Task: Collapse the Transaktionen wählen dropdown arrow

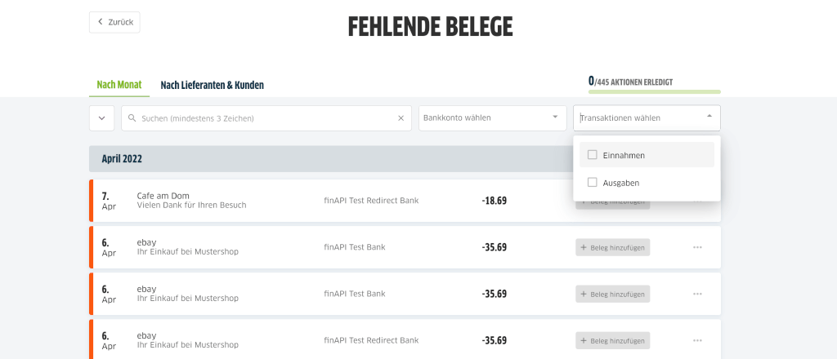Action: [709, 116]
